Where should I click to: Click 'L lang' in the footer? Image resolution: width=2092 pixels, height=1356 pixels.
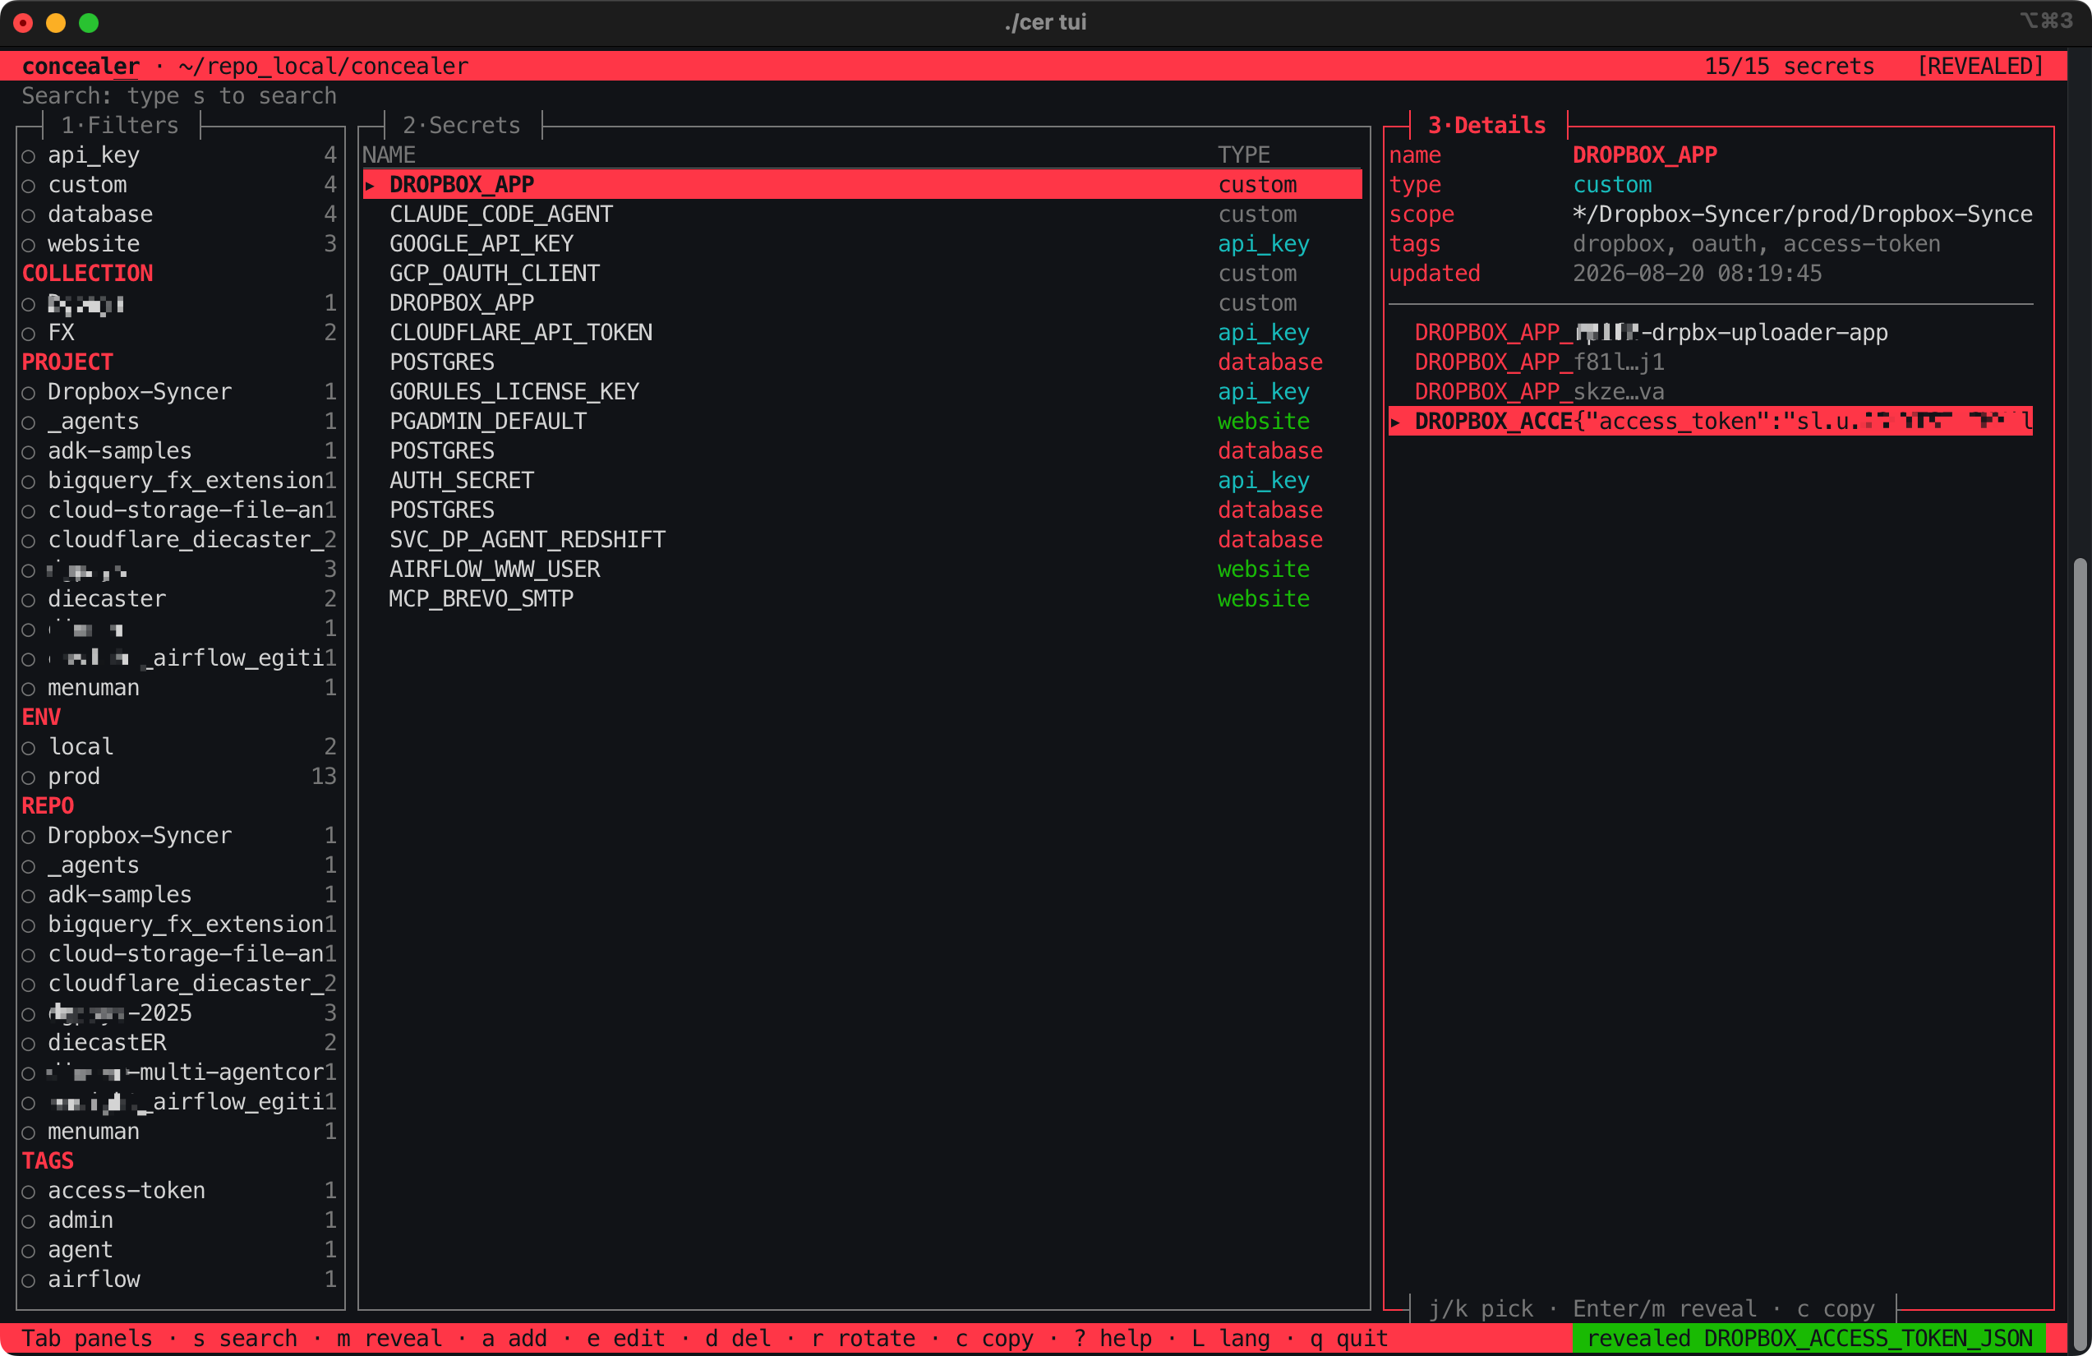pos(1231,1339)
